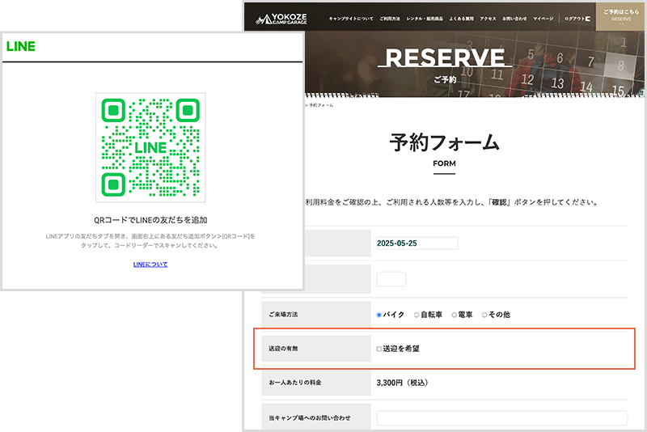Click the small empty field below the date
The height and width of the screenshot is (432, 647).
(x=391, y=279)
